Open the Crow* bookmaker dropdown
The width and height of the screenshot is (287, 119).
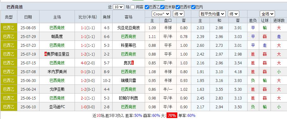161,14
